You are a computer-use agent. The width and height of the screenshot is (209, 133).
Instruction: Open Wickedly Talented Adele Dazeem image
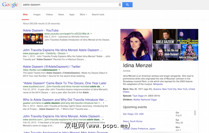pos(187,36)
